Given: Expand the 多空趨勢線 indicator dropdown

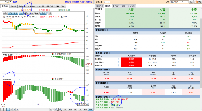Looking at the screenshot, I should tap(17, 79).
